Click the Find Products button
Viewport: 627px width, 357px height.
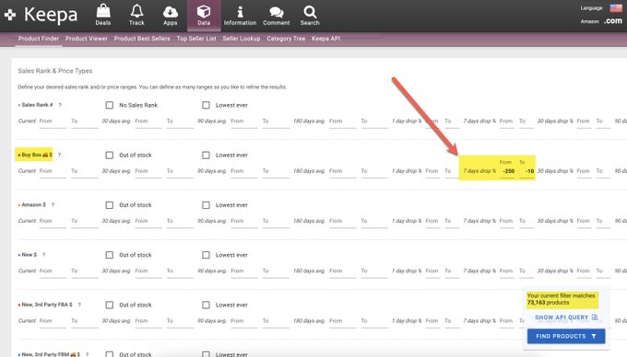[x=566, y=336]
